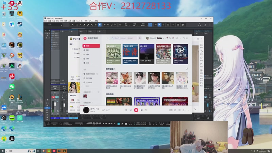Image resolution: width=272 pixels, height=153 pixels.
Task: Collapse the tree node in YY scene list
Action: tap(71, 49)
